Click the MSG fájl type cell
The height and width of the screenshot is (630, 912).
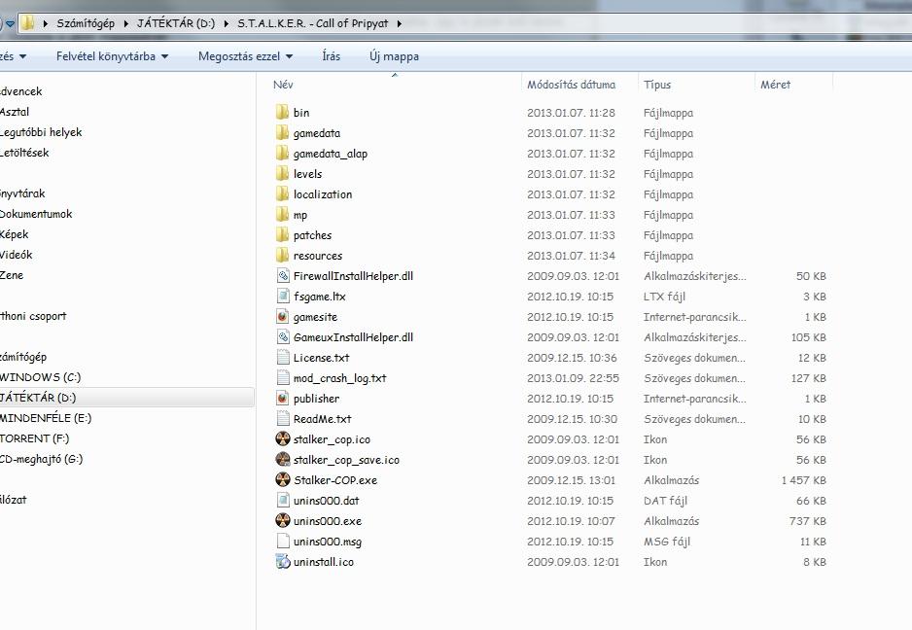pyautogui.click(x=667, y=542)
